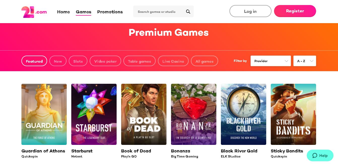Viewport: 338px width, 164px height.
Task: Launch the Book of Dead game tile
Action: [144, 114]
